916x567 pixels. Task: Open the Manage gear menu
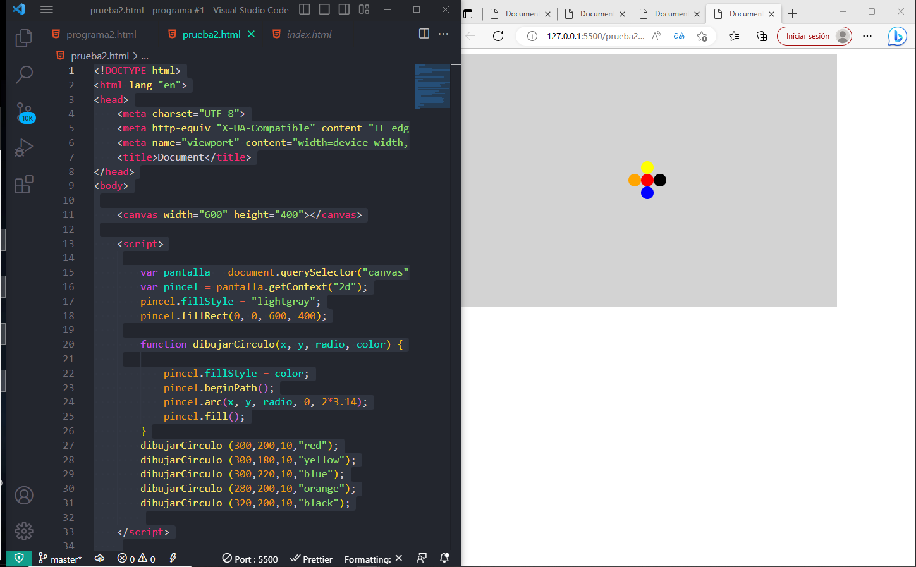pos(24,531)
